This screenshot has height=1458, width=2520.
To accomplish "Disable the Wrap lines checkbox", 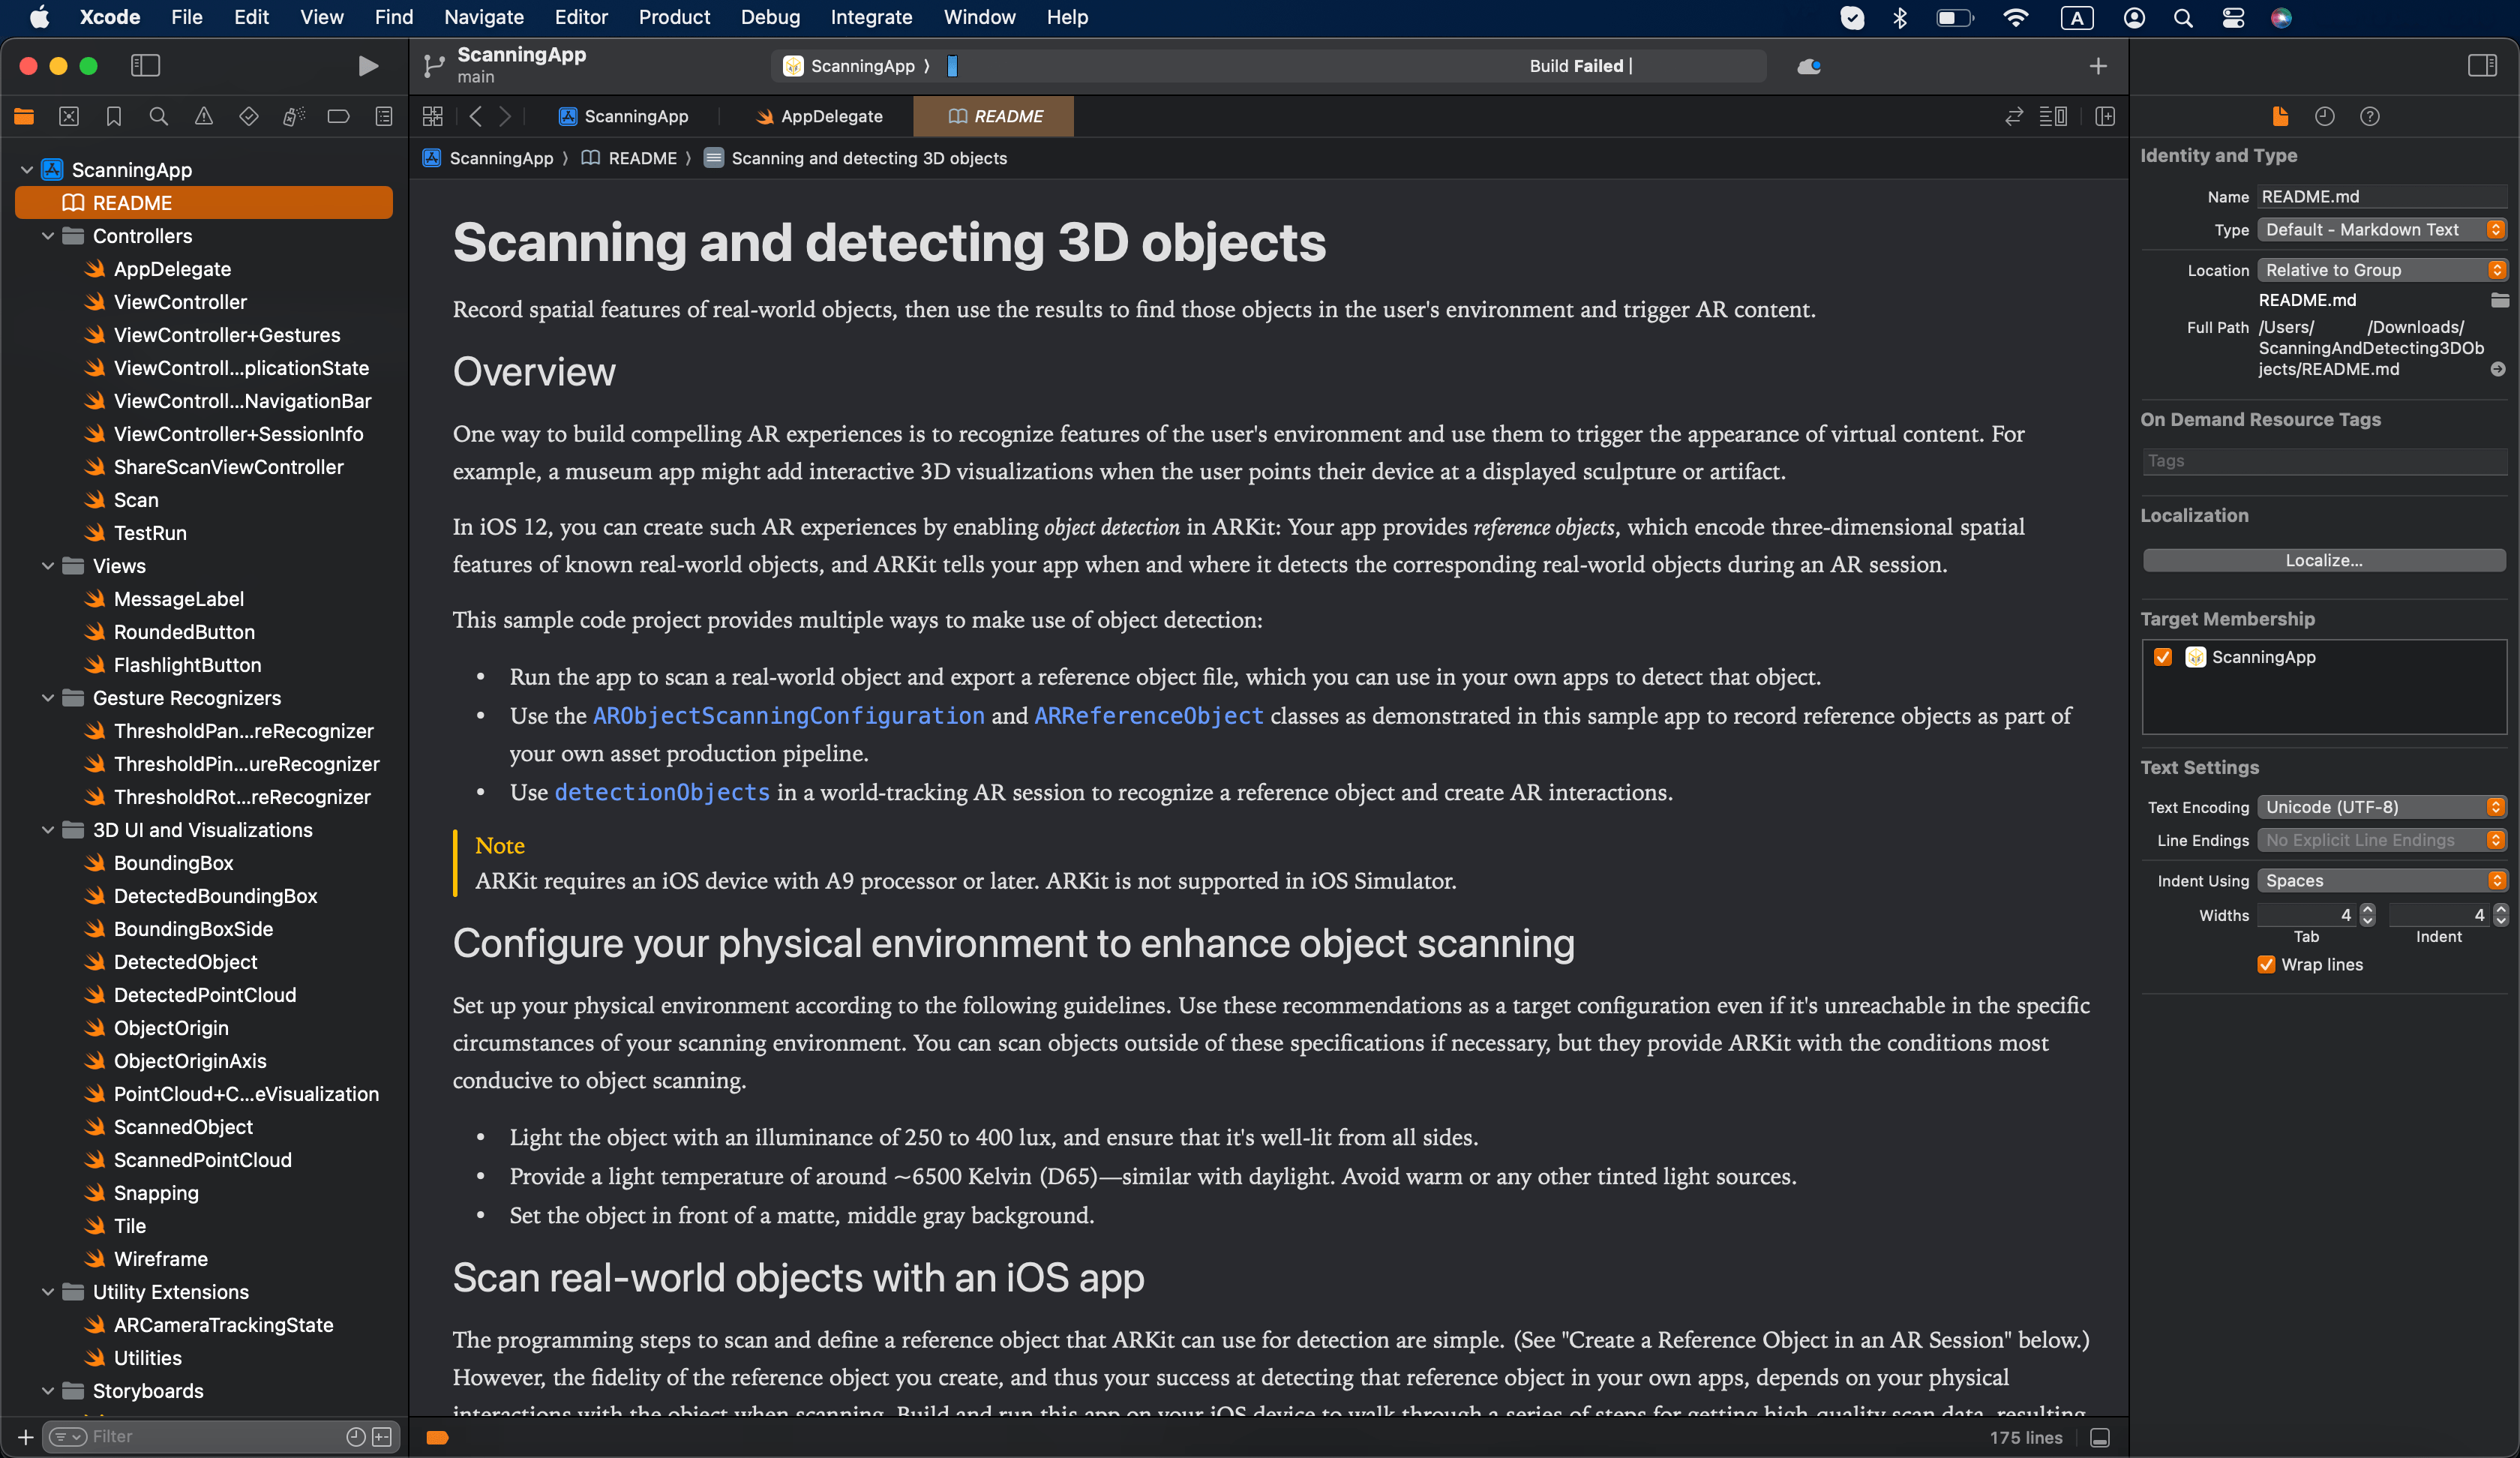I will [x=2266, y=965].
